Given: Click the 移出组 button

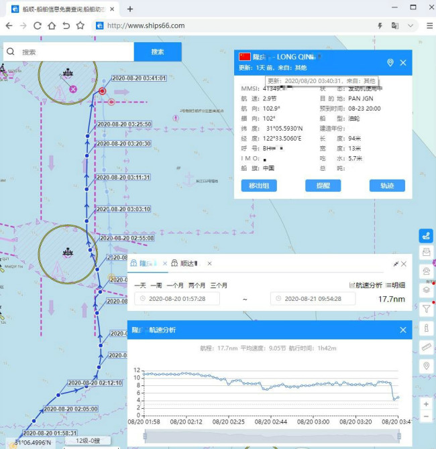Looking at the screenshot, I should [259, 186].
